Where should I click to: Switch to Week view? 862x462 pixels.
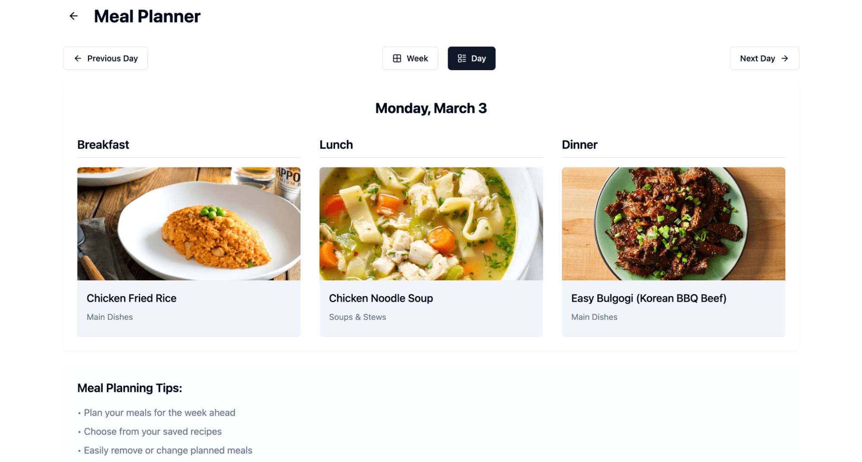tap(410, 58)
